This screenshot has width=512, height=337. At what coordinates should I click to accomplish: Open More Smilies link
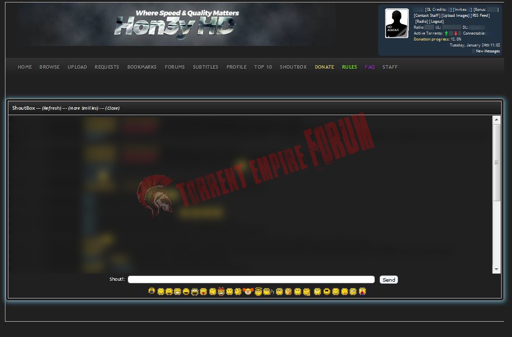pyautogui.click(x=83, y=108)
